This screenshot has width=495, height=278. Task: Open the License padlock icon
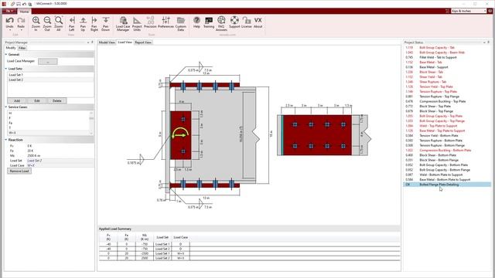tap(246, 20)
